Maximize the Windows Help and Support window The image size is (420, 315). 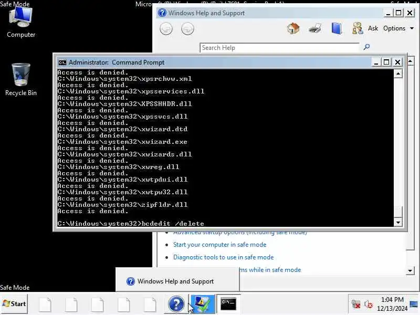(x=398, y=13)
